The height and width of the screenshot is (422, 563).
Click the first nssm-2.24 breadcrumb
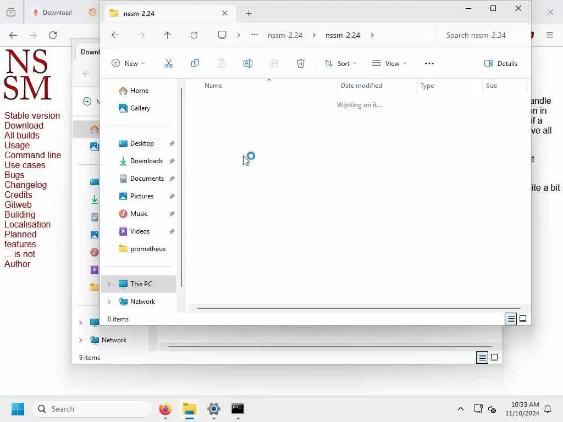285,35
